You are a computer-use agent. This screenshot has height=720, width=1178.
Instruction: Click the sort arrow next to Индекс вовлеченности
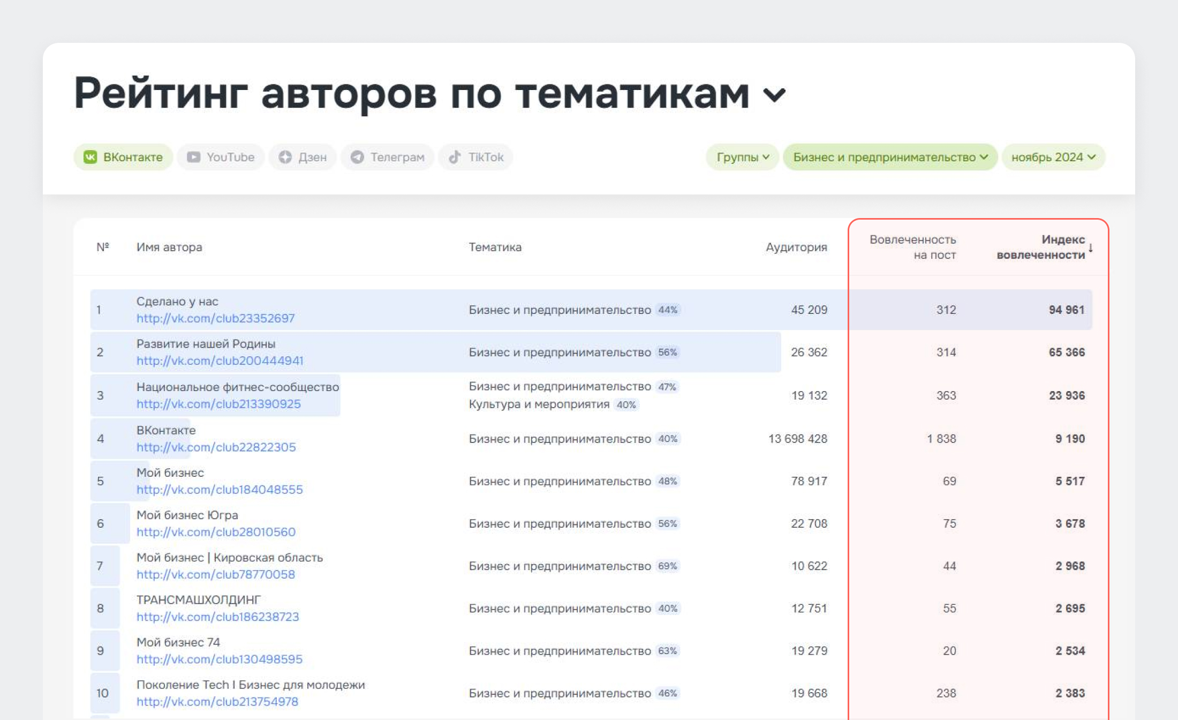click(x=1091, y=247)
